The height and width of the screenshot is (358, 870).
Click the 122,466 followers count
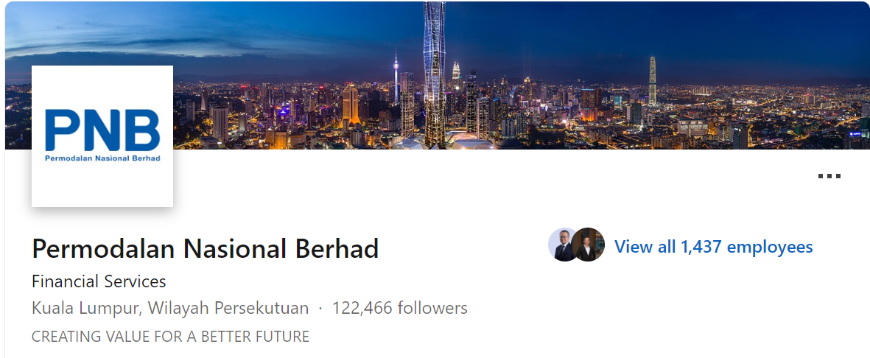[399, 308]
